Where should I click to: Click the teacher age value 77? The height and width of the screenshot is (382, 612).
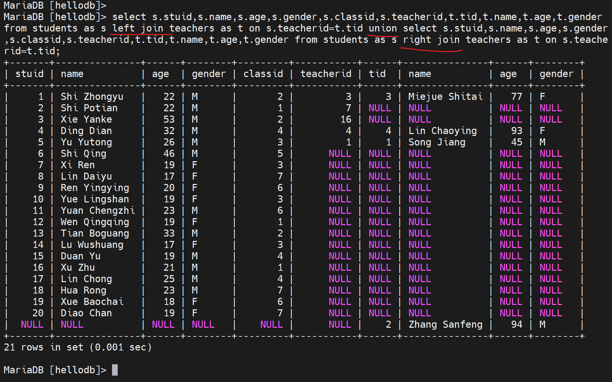click(516, 97)
